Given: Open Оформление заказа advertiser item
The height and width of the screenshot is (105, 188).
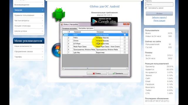Looking at the screenshot, I should click(x=29, y=52).
